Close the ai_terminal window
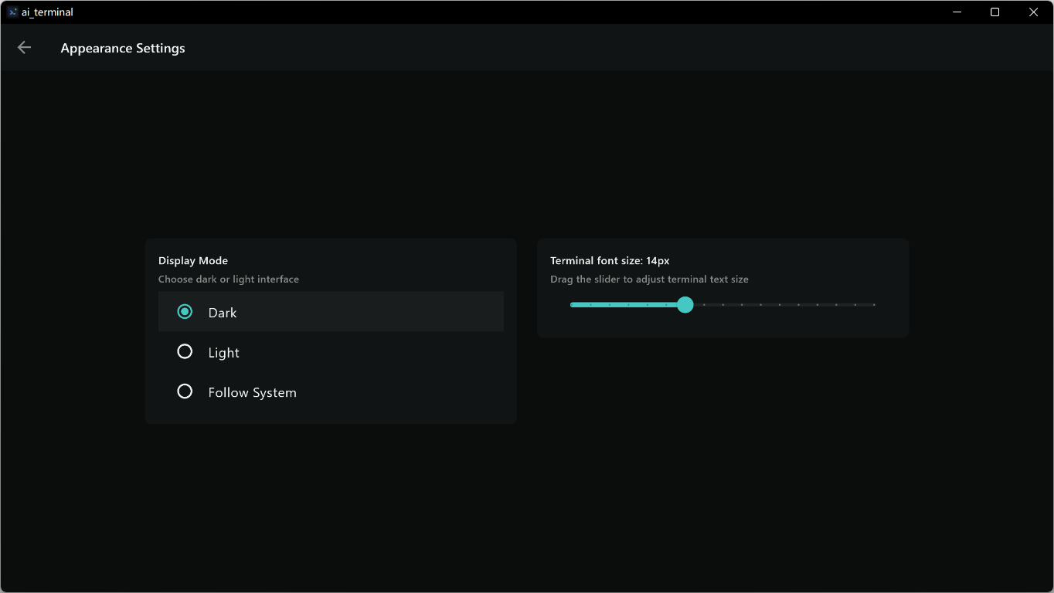The image size is (1054, 593). click(1033, 12)
